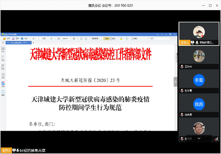Open the annotations sidebar panel
This screenshot has width=221, height=154.
tap(3, 75)
